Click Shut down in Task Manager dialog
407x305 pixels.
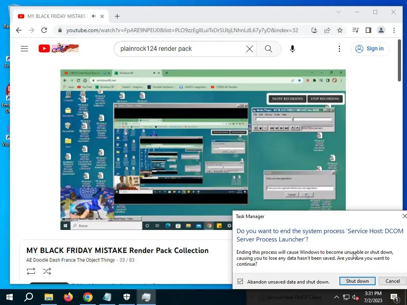click(x=357, y=281)
